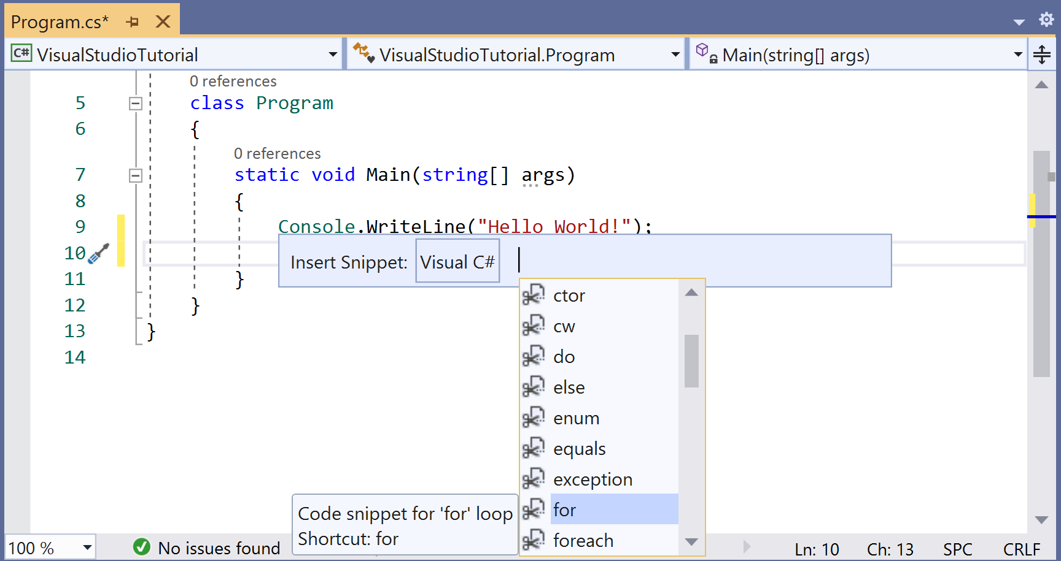Click the C# project icon
This screenshot has height=561, width=1061.
tap(21, 53)
